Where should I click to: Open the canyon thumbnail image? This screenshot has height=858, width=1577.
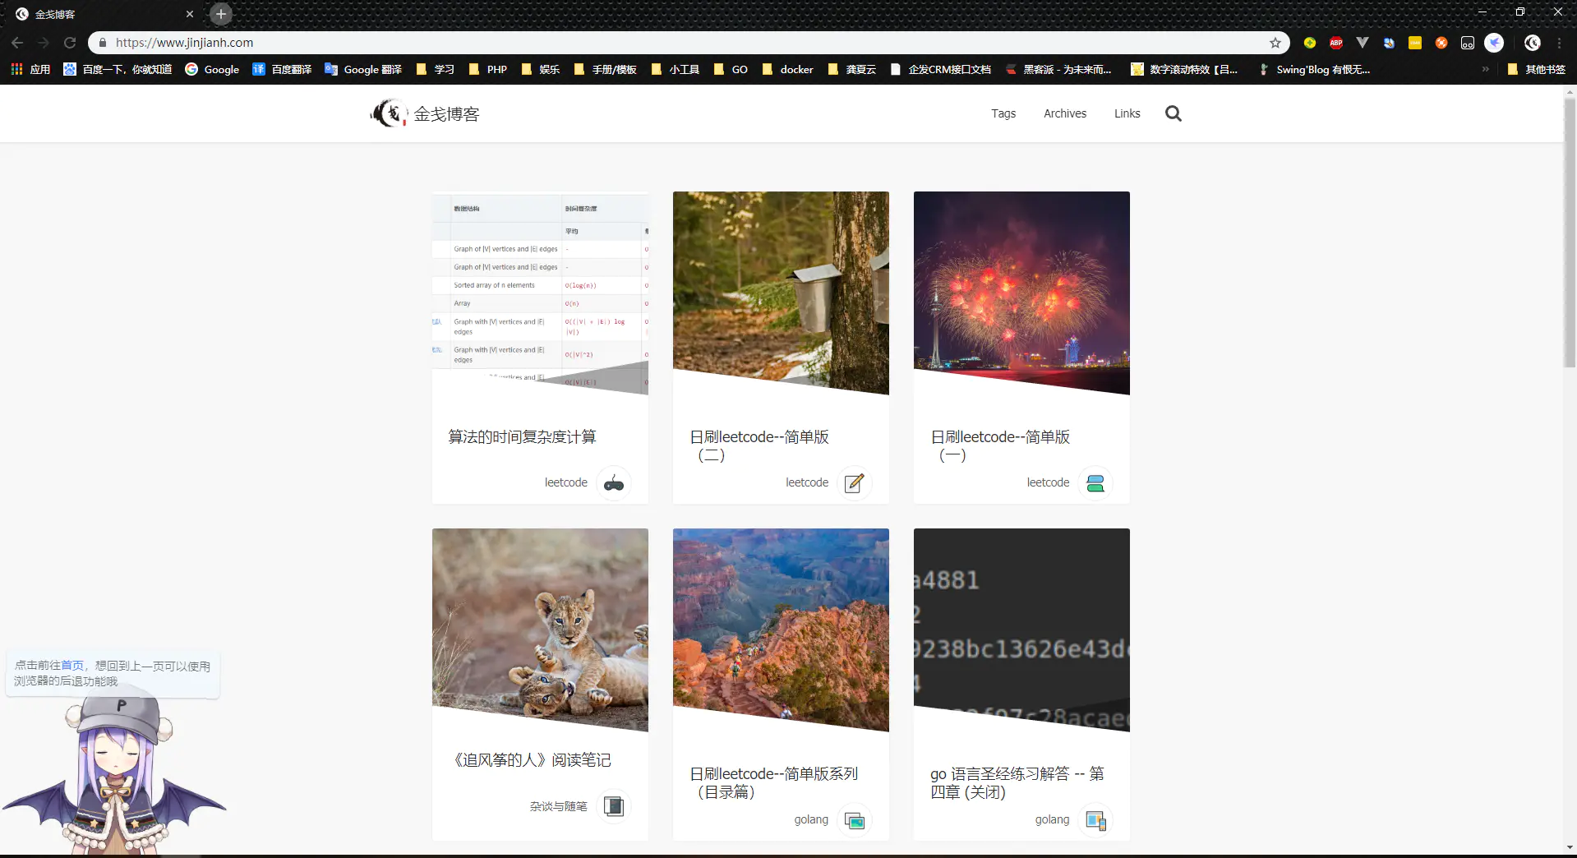tap(781, 630)
